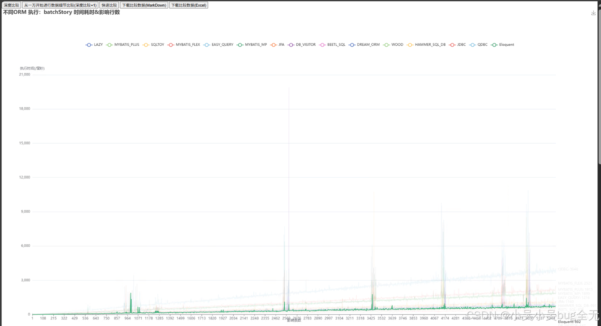Screen dimensions: 601x326
Task: Click the x-axis label 536
Action: pyautogui.click(x=85, y=318)
